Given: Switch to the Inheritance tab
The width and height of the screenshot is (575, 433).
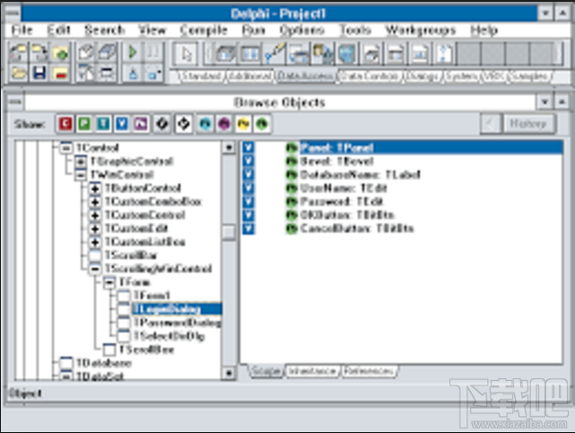Looking at the screenshot, I should [x=312, y=371].
